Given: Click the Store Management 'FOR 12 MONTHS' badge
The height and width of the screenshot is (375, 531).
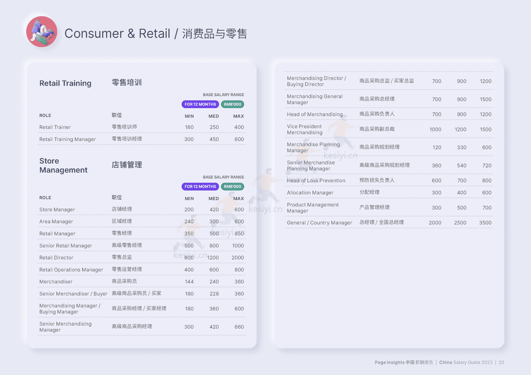Looking at the screenshot, I should click(x=200, y=187).
